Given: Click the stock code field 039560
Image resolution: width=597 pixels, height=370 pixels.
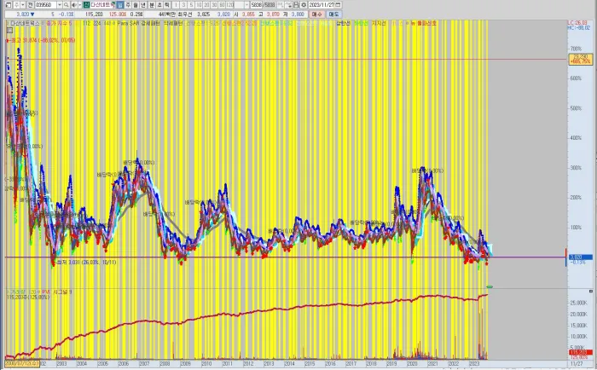Looking at the screenshot, I should click(46, 5).
